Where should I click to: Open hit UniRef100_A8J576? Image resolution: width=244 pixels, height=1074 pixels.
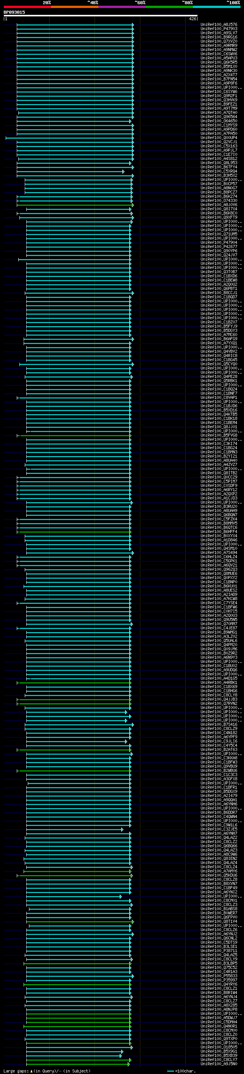pyautogui.click(x=219, y=25)
